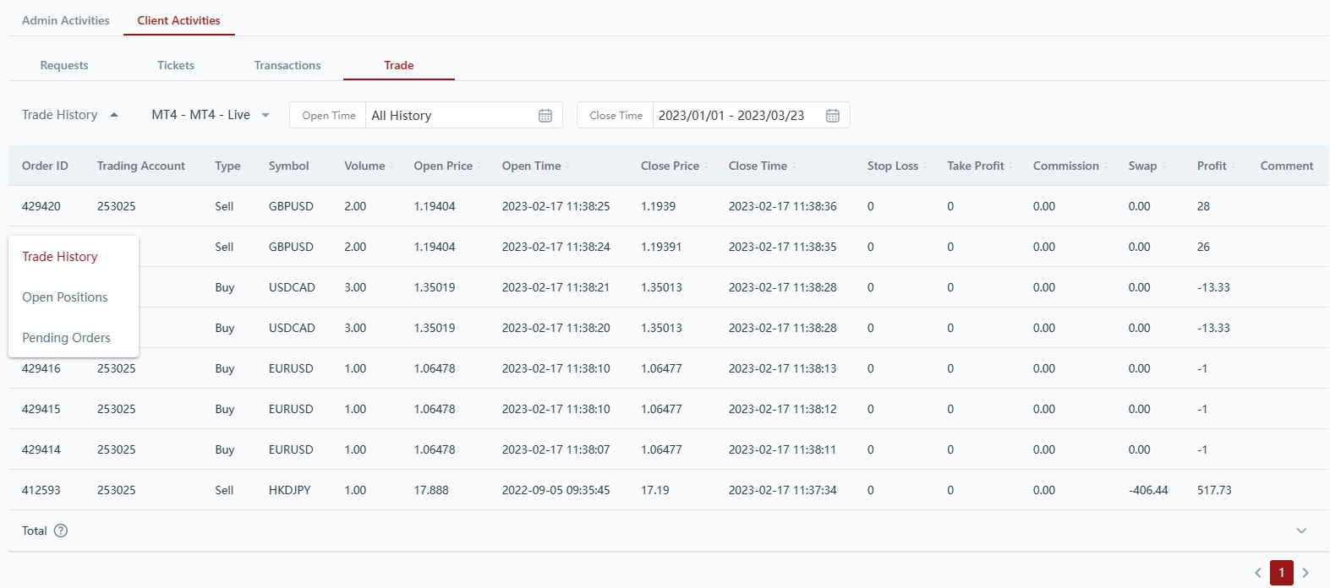Open the Open Time calendar picker icon
This screenshot has height=588, width=1330.
(x=545, y=116)
